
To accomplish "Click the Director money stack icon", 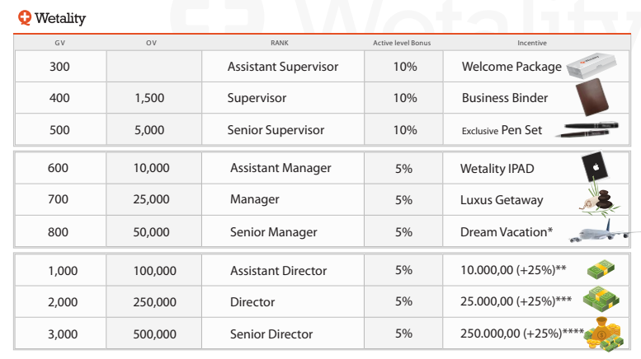I will 601,301.
